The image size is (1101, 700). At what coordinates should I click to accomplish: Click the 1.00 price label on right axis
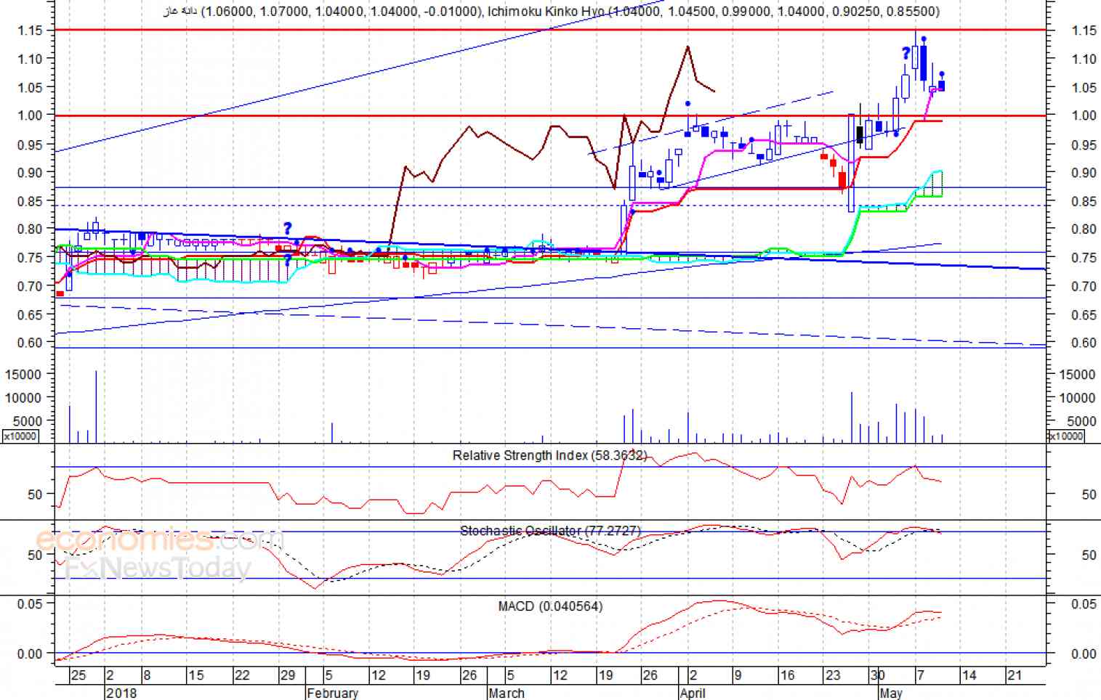click(1084, 115)
